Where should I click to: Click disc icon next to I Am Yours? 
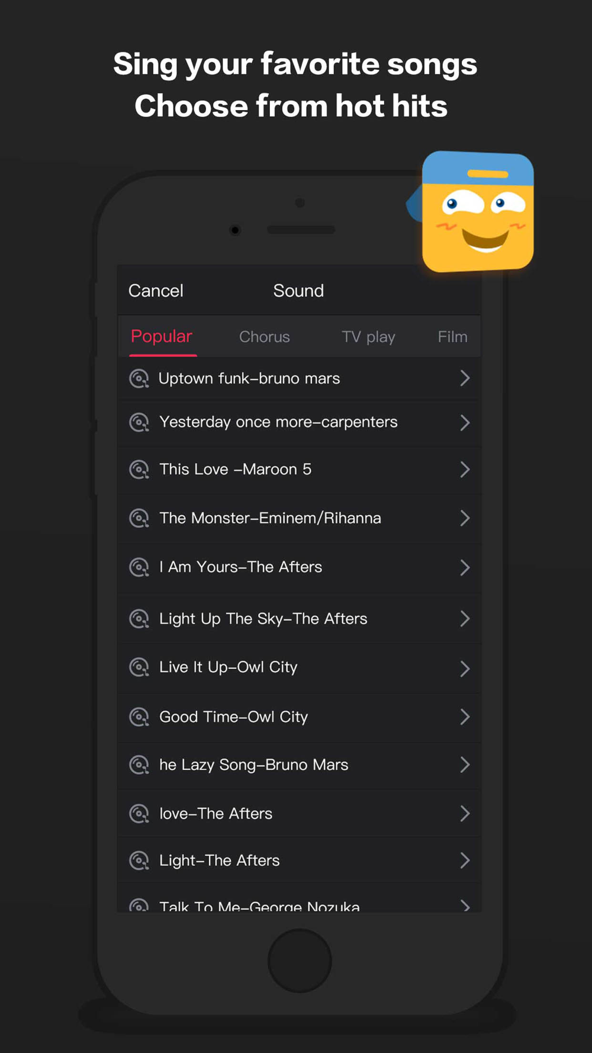(139, 567)
